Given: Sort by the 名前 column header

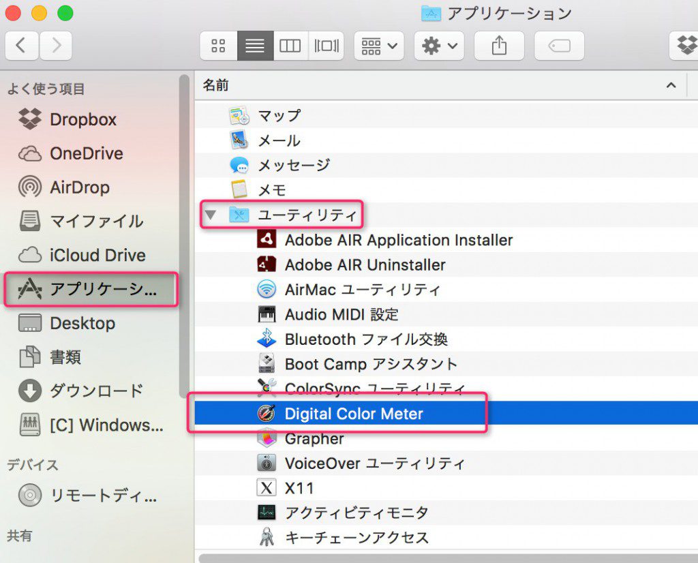Looking at the screenshot, I should (215, 85).
